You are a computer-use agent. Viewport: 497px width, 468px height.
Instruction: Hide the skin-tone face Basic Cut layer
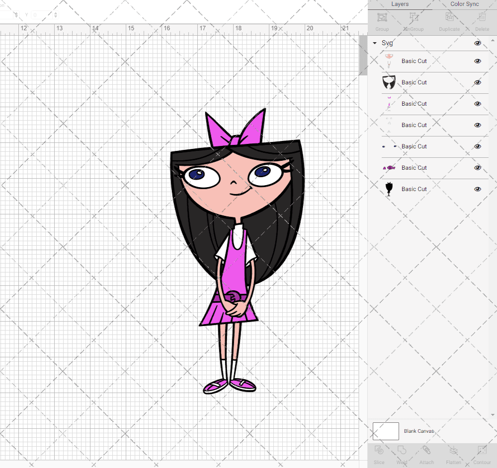477,61
